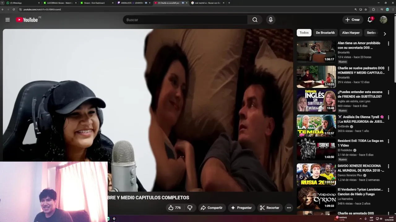Reload the YouTube page
The height and width of the screenshot is (222, 396).
[14, 10]
